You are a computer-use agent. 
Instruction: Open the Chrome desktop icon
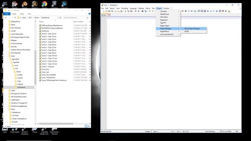pos(44,4)
